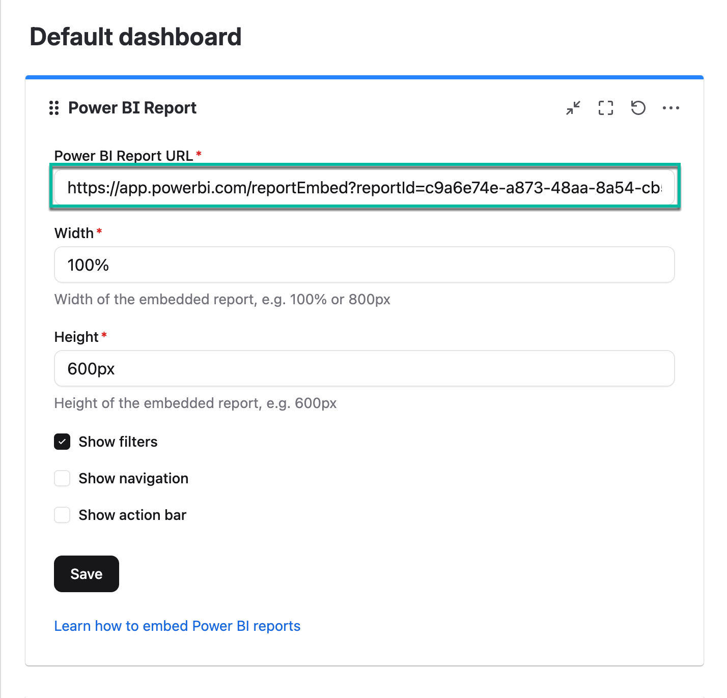Click the Height field label
Viewport: 727px width, 698px height.
point(76,337)
